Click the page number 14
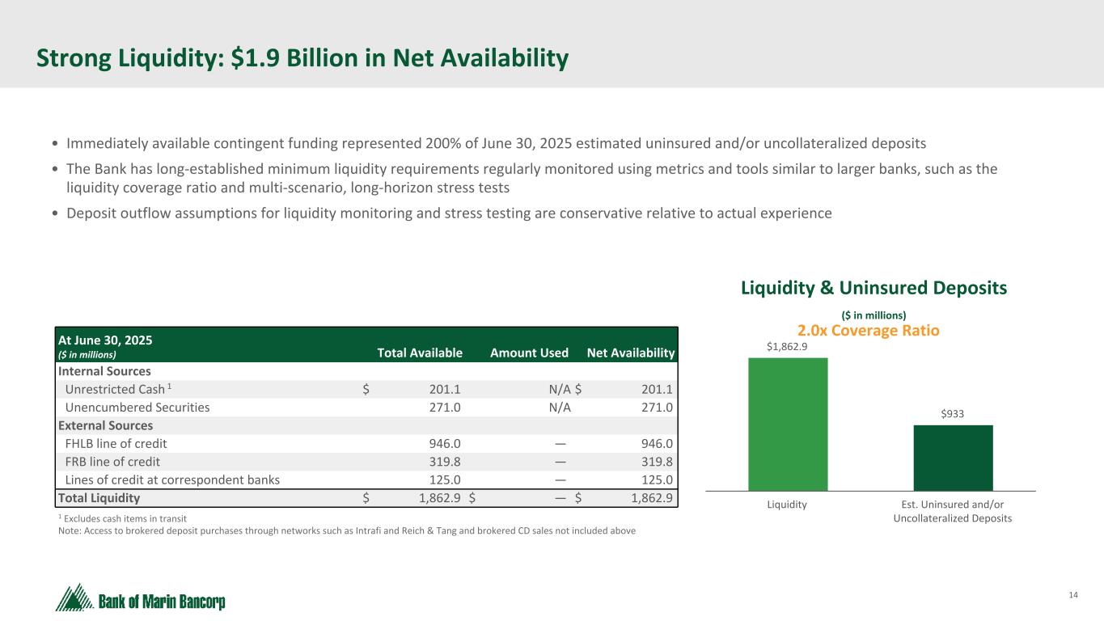Viewport: 1104px width, 621px height. tap(1073, 595)
